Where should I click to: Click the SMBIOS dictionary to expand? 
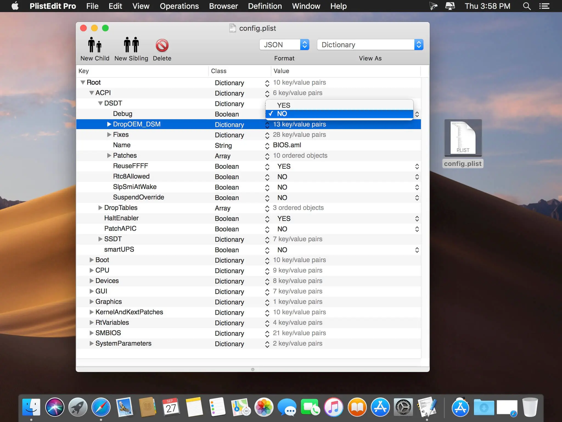coord(92,332)
